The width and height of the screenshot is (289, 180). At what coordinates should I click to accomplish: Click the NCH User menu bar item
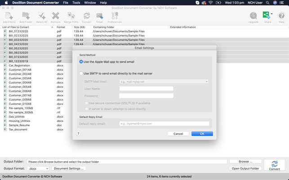(x=255, y=3)
